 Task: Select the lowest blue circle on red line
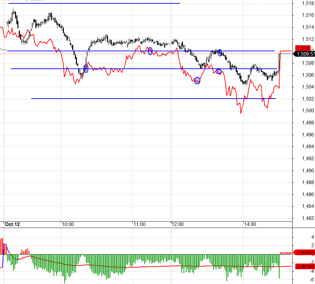click(197, 80)
